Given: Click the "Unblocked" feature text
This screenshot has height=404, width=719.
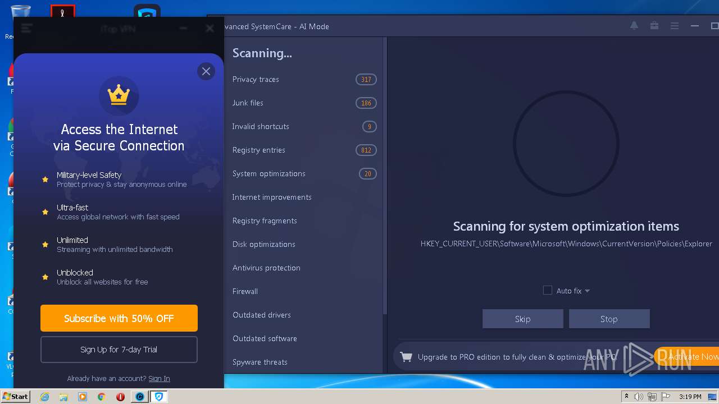Looking at the screenshot, I should [x=75, y=273].
